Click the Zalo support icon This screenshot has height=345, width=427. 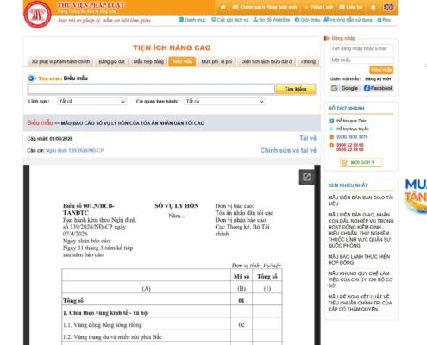[331, 121]
